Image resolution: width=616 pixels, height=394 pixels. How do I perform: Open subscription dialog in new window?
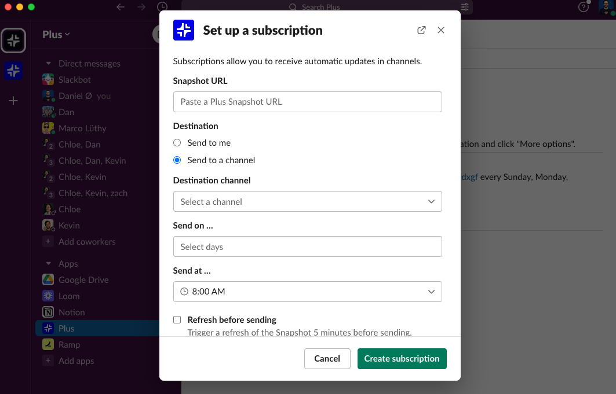click(421, 30)
